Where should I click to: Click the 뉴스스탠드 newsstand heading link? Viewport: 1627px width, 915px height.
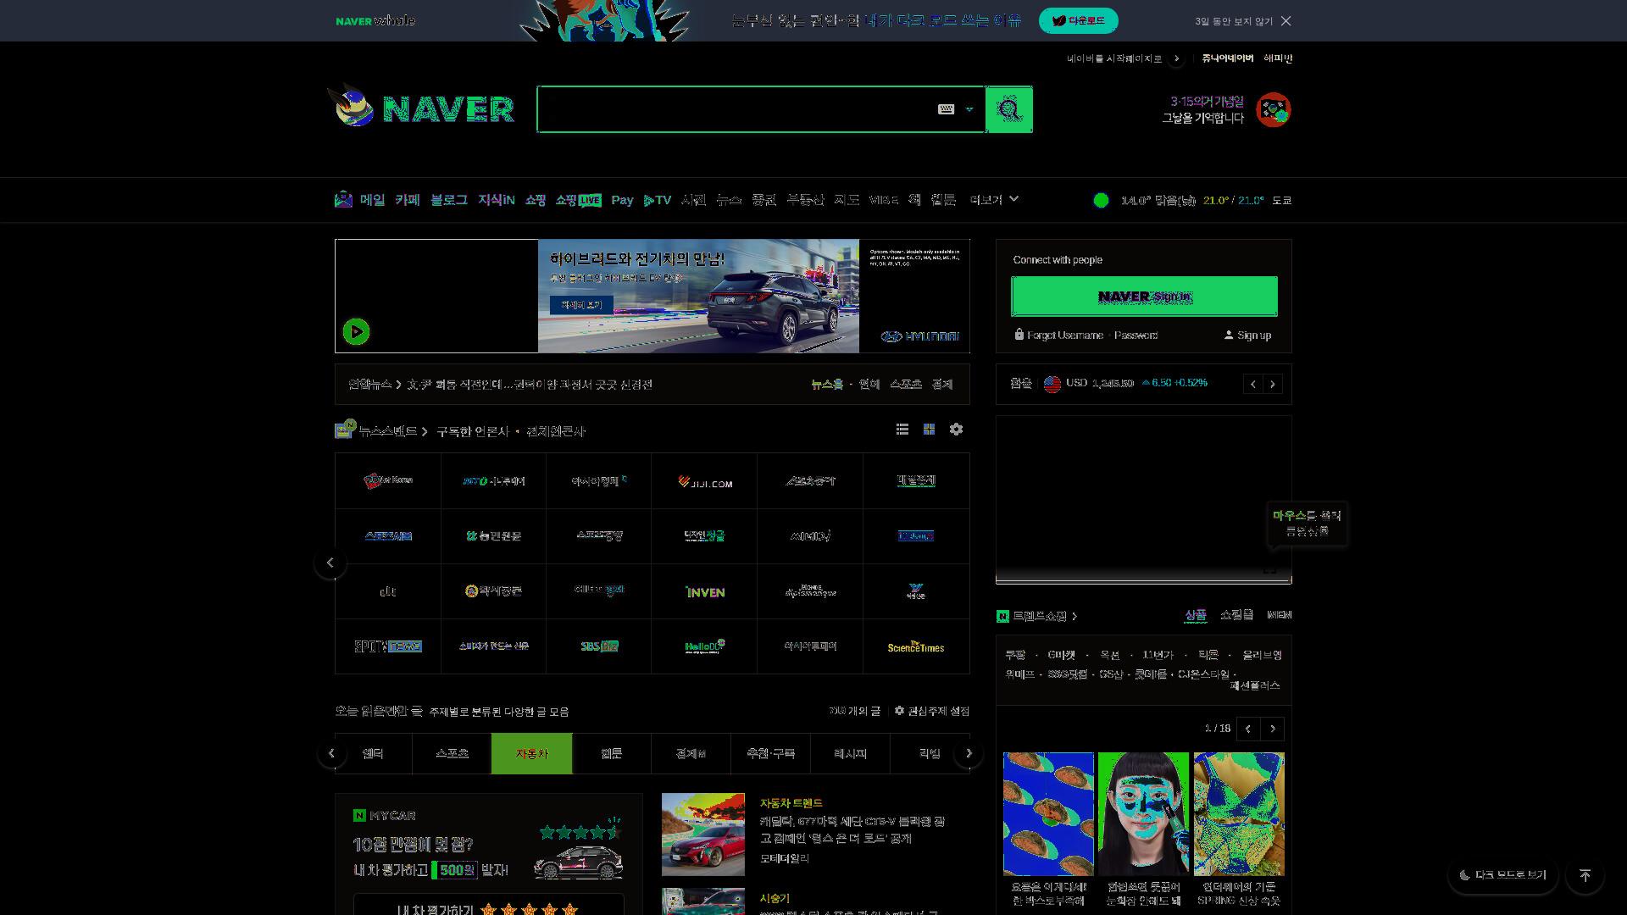(388, 431)
